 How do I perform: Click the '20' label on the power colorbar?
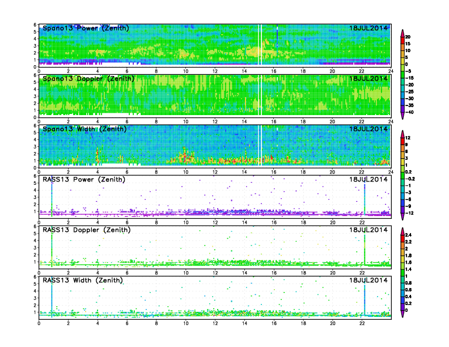408,37
